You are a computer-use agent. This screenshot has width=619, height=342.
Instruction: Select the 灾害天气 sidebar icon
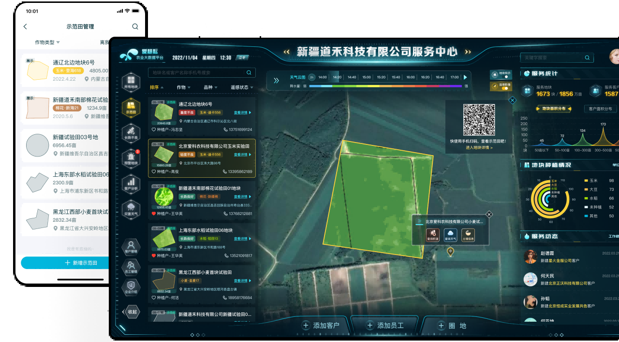[131, 209]
